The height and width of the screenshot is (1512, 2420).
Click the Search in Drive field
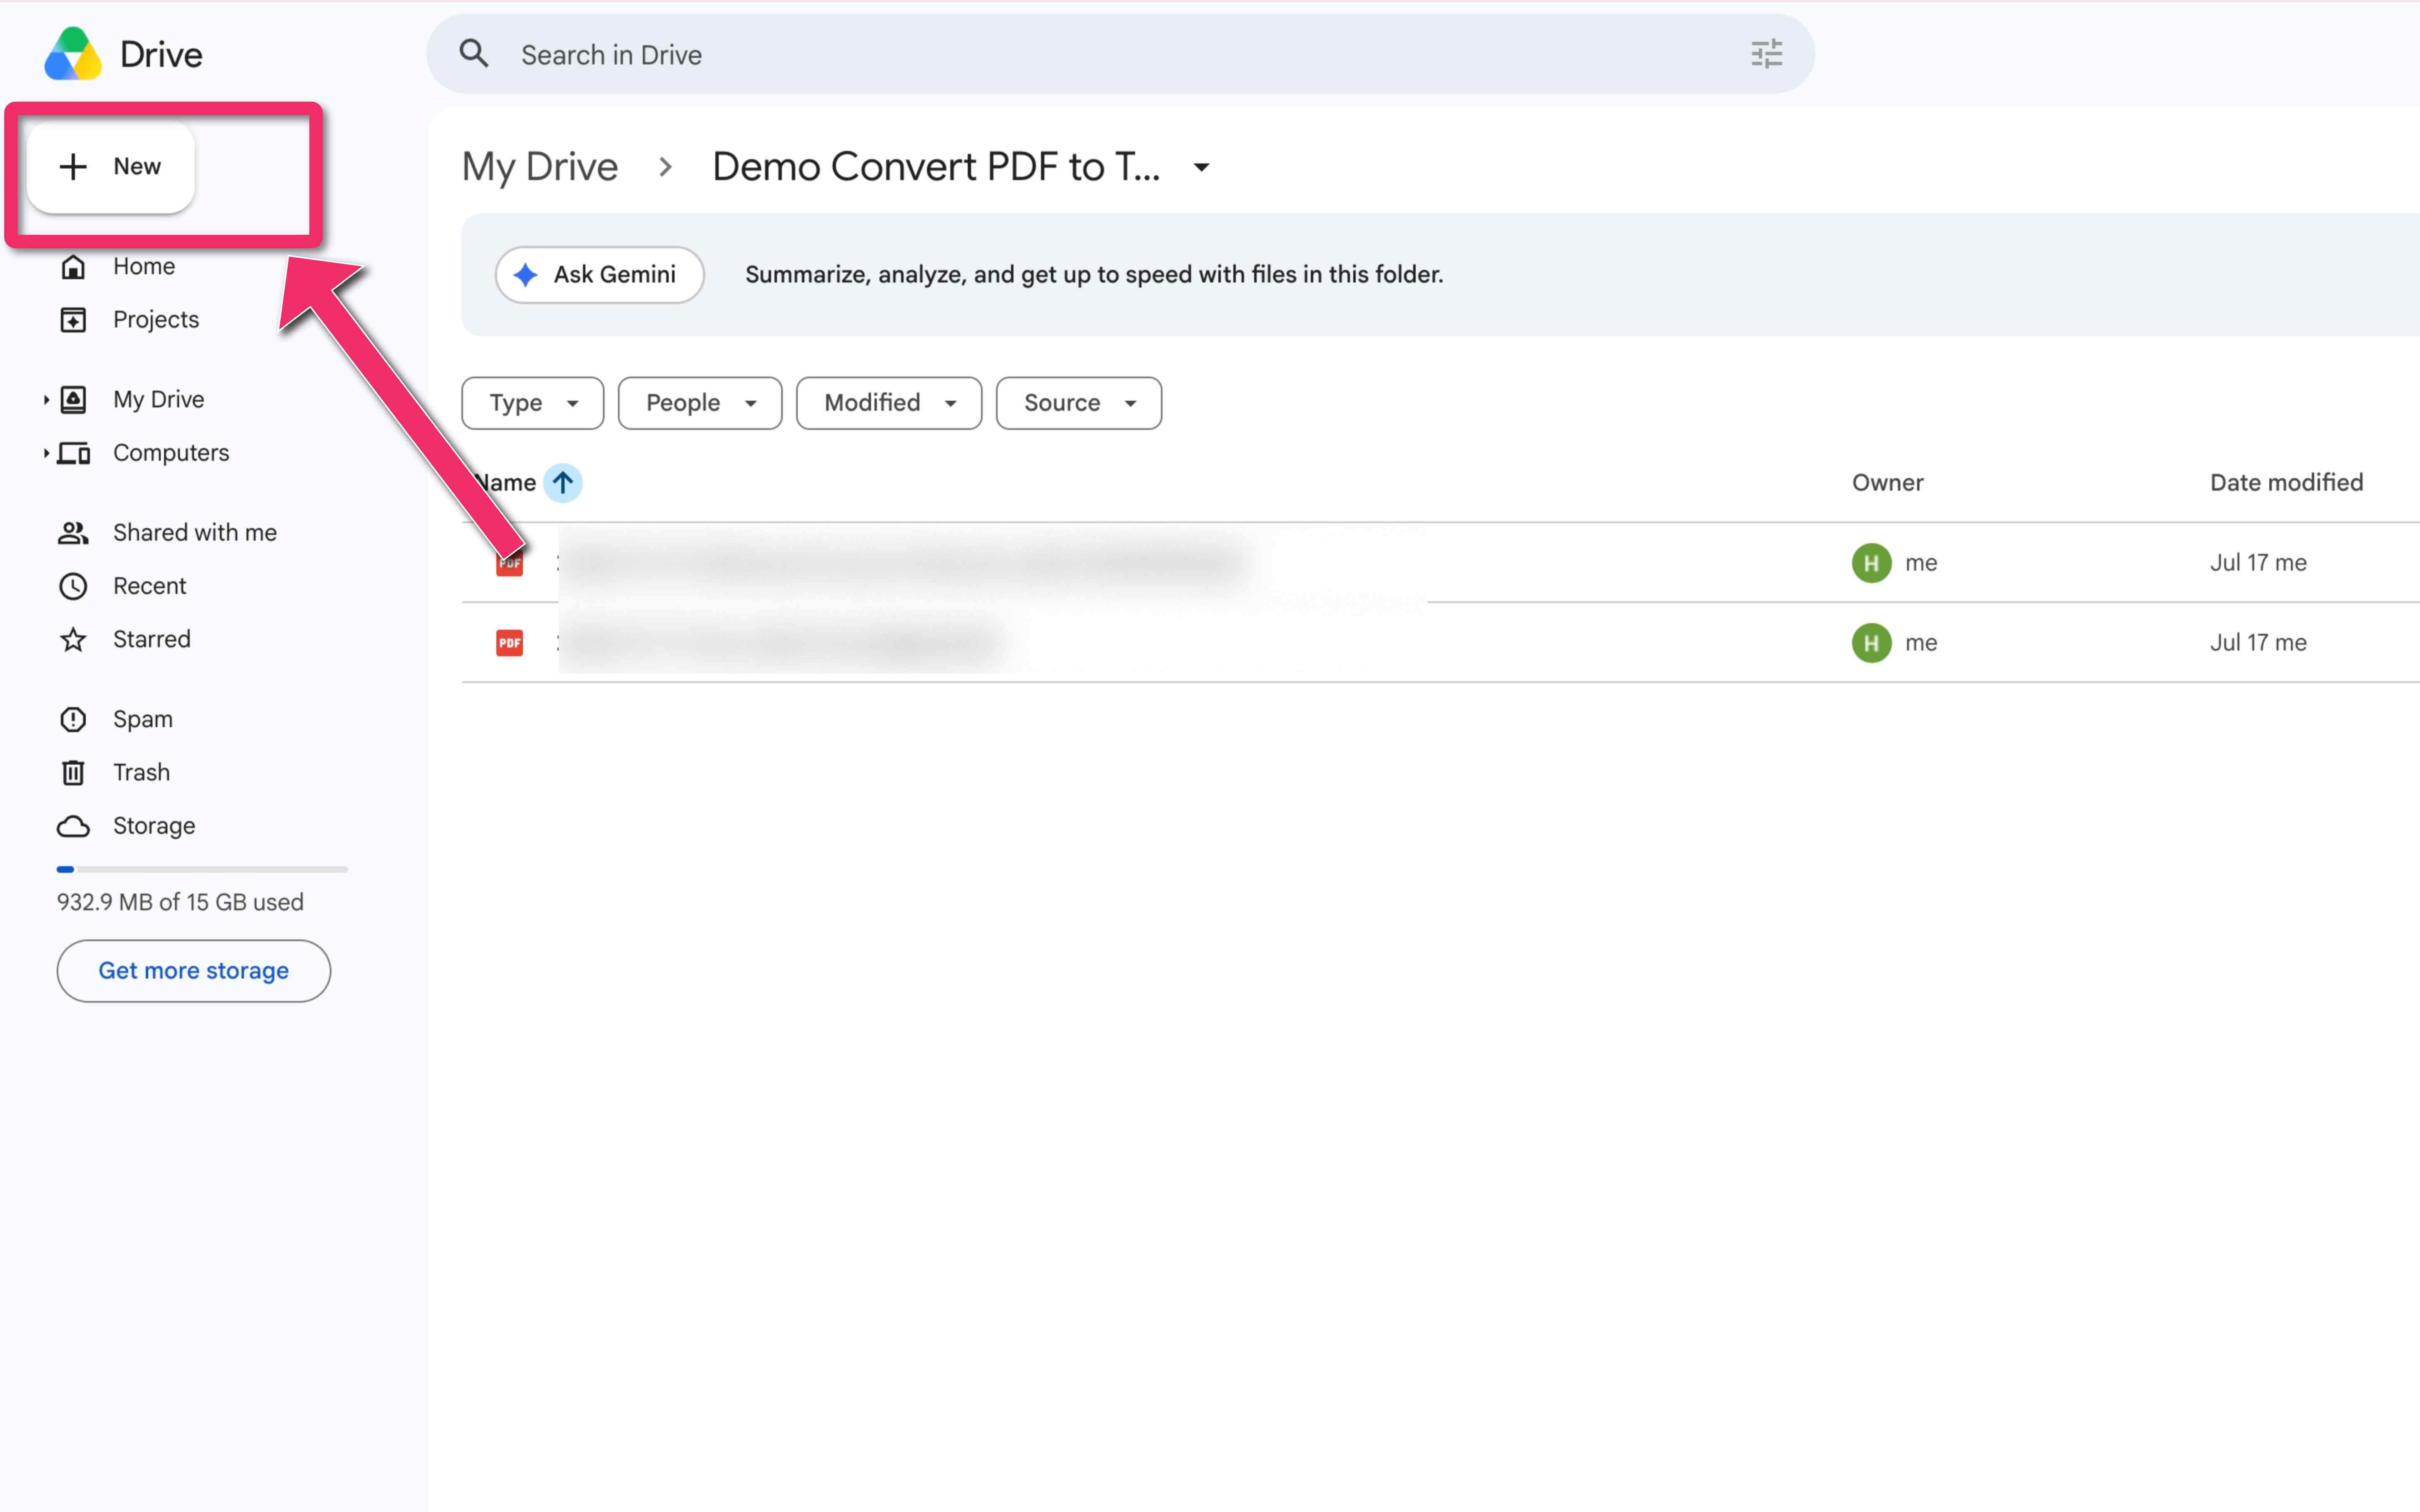(x=1120, y=54)
